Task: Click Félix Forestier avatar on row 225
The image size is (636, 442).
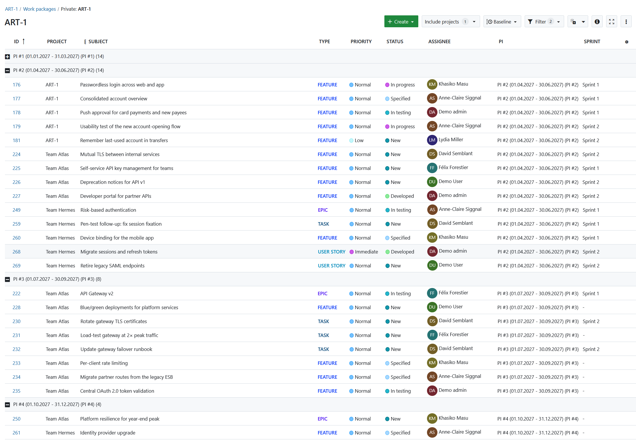Action: coord(432,168)
